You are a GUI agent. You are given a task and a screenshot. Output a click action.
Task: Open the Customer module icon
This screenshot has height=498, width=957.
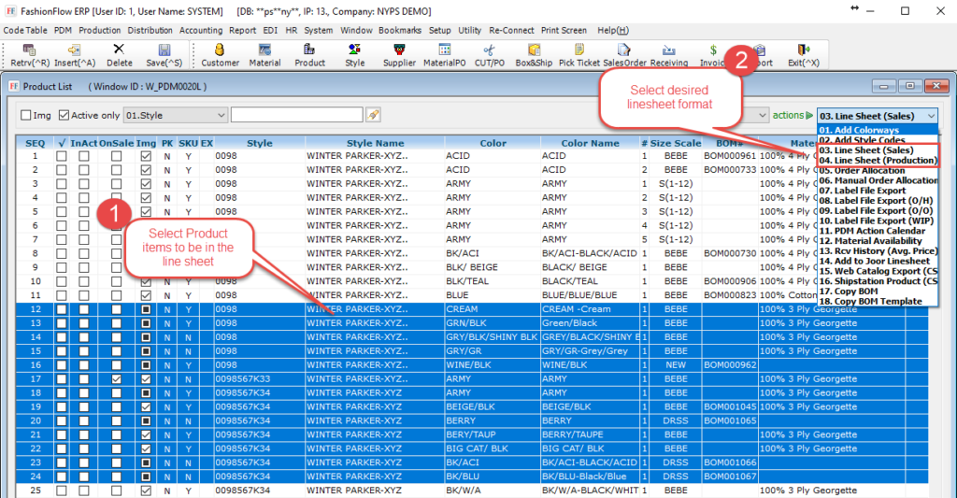(x=220, y=50)
